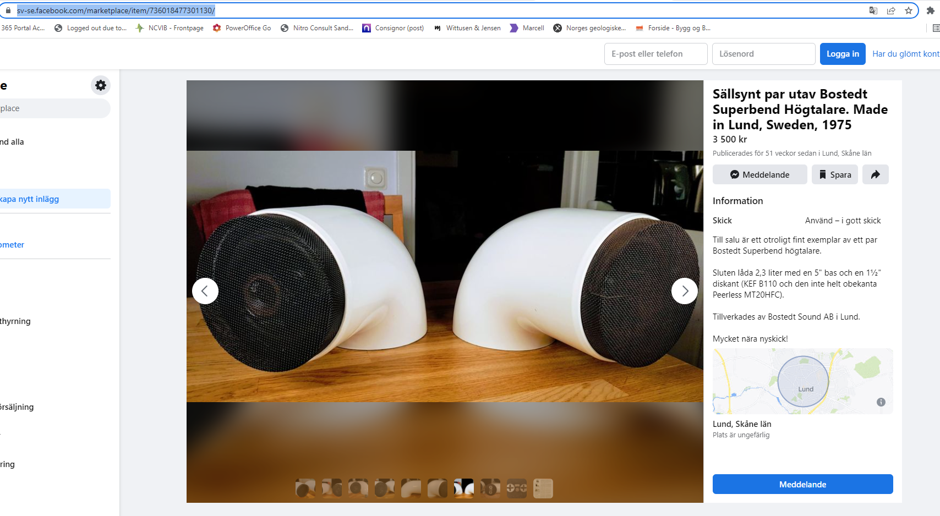
Task: Click the site lock icon in address bar
Action: click(8, 10)
